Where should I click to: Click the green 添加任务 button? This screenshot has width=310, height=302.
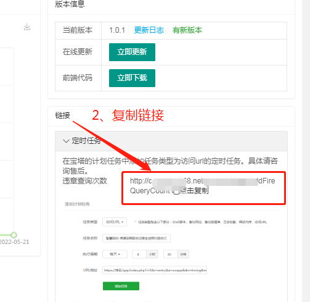[x=121, y=286]
